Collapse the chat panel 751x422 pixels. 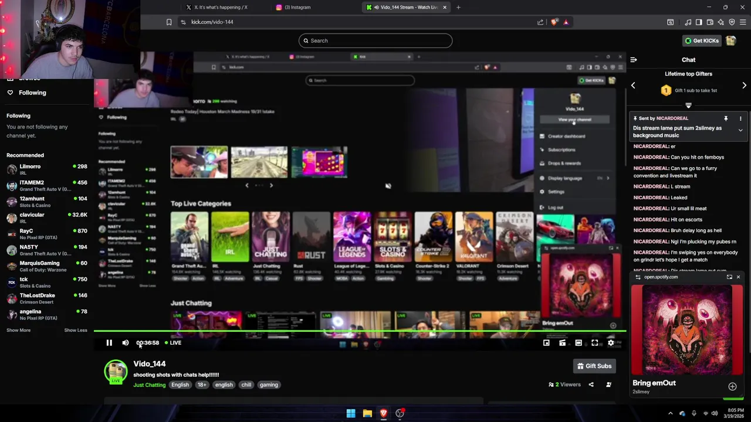click(x=634, y=60)
